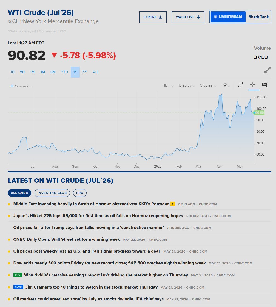Click the CLUB badge on Cramer headline
Viewport: 276px width, 307px height.
click(x=18, y=287)
